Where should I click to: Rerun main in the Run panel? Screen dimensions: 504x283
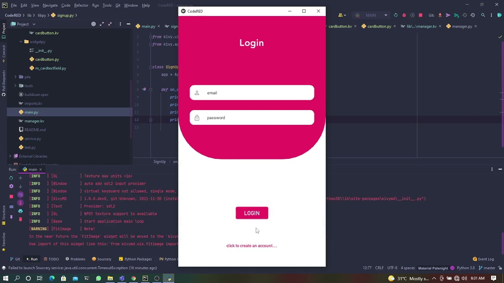coord(11,178)
